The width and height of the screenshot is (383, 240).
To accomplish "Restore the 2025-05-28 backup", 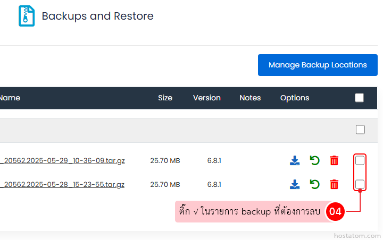I will (314, 184).
